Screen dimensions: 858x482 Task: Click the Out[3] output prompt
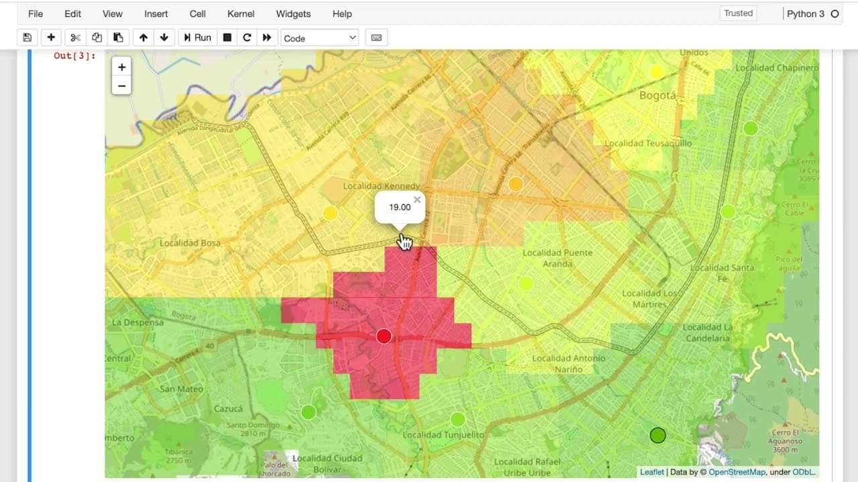click(x=74, y=56)
